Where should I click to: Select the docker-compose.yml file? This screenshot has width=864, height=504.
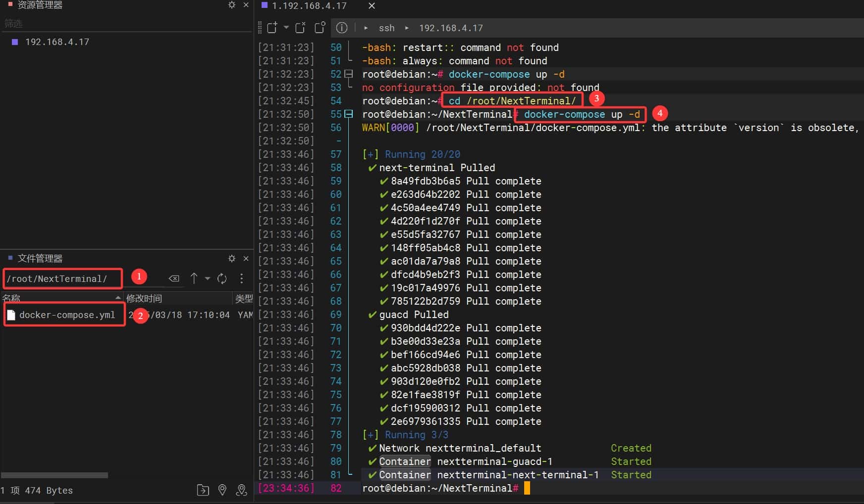point(67,315)
